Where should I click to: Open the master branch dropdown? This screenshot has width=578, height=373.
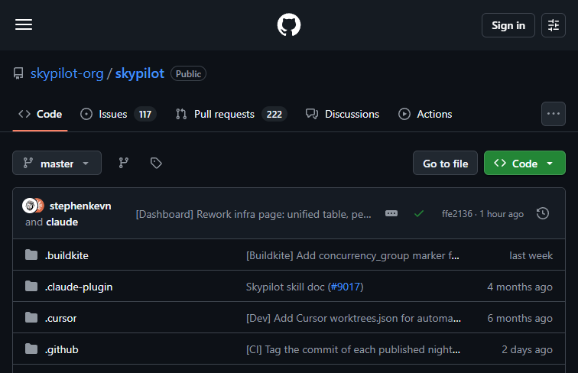(57, 163)
